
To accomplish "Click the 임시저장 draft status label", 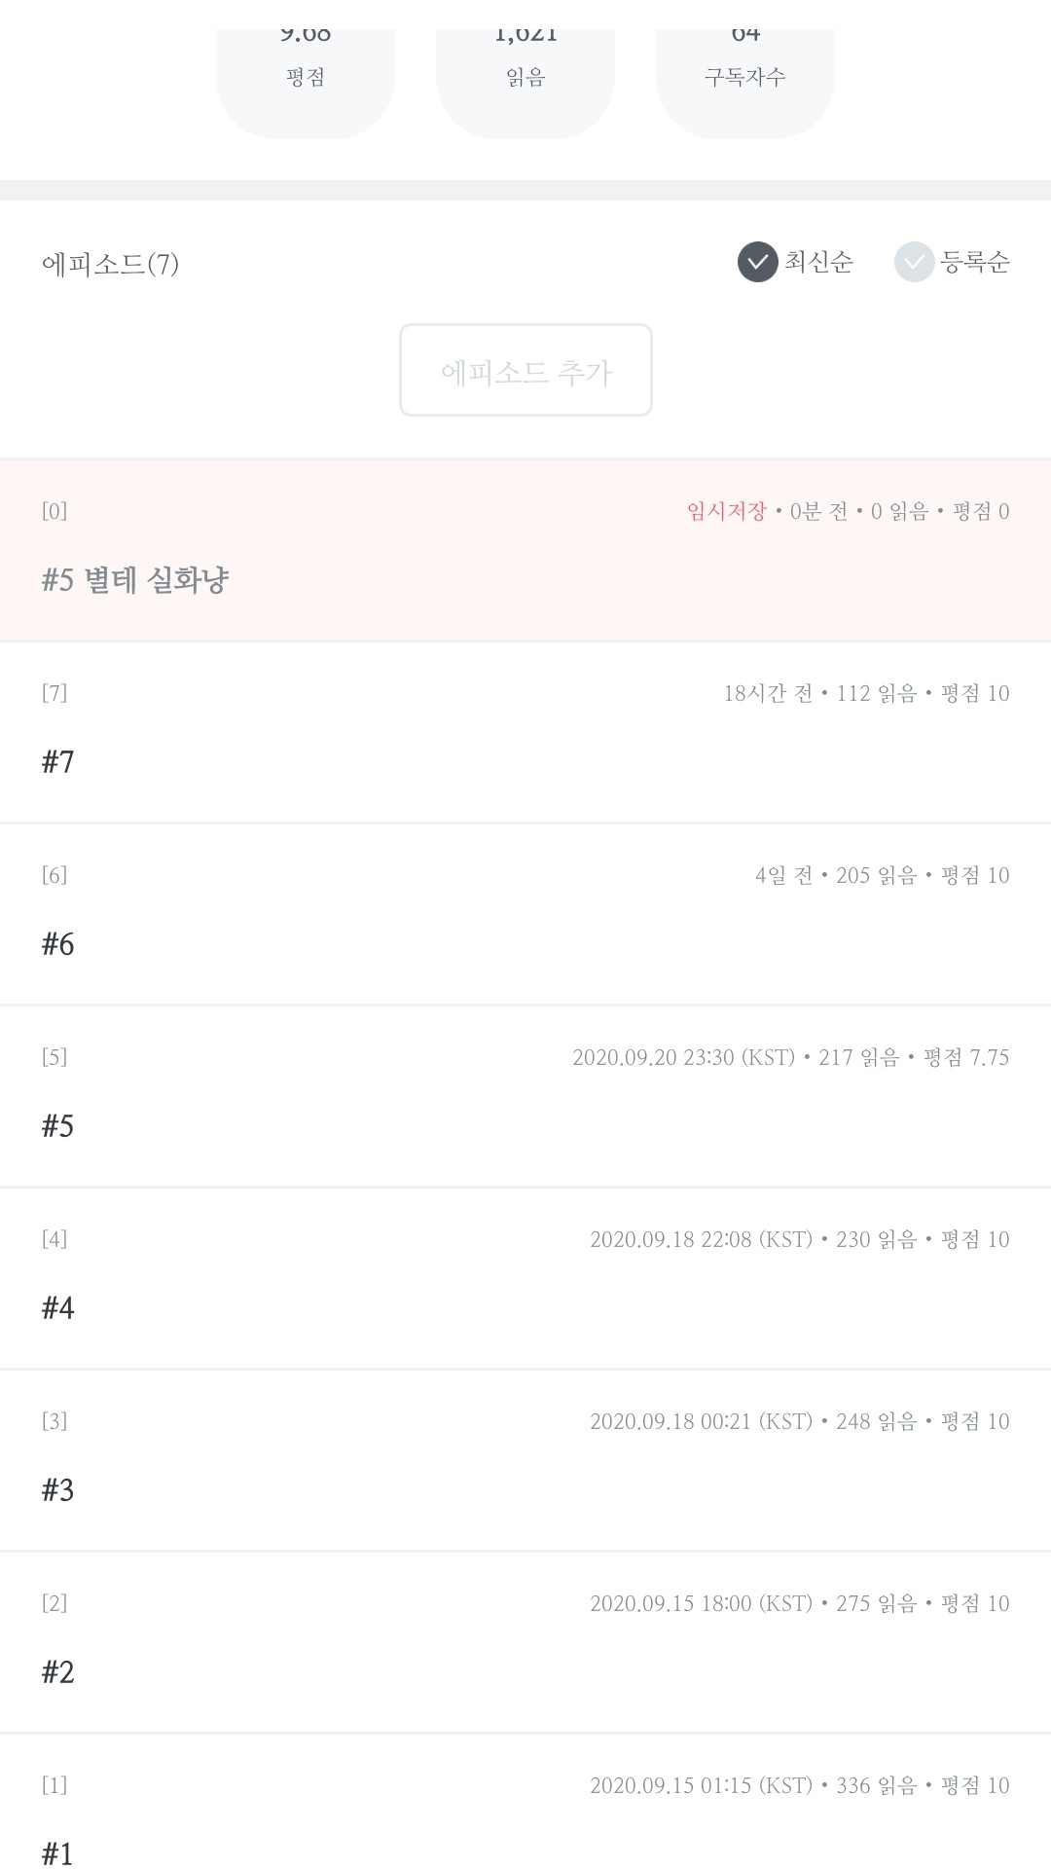I will [726, 511].
